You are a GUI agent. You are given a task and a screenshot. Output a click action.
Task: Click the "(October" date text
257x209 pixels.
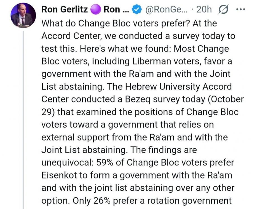tap(226, 99)
